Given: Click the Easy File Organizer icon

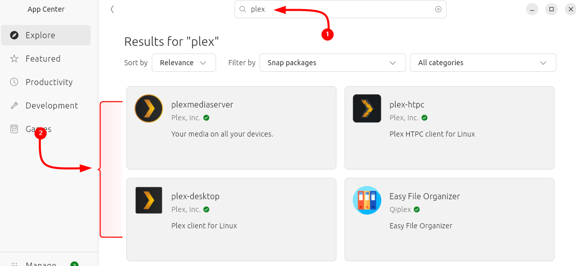Looking at the screenshot, I should (367, 200).
